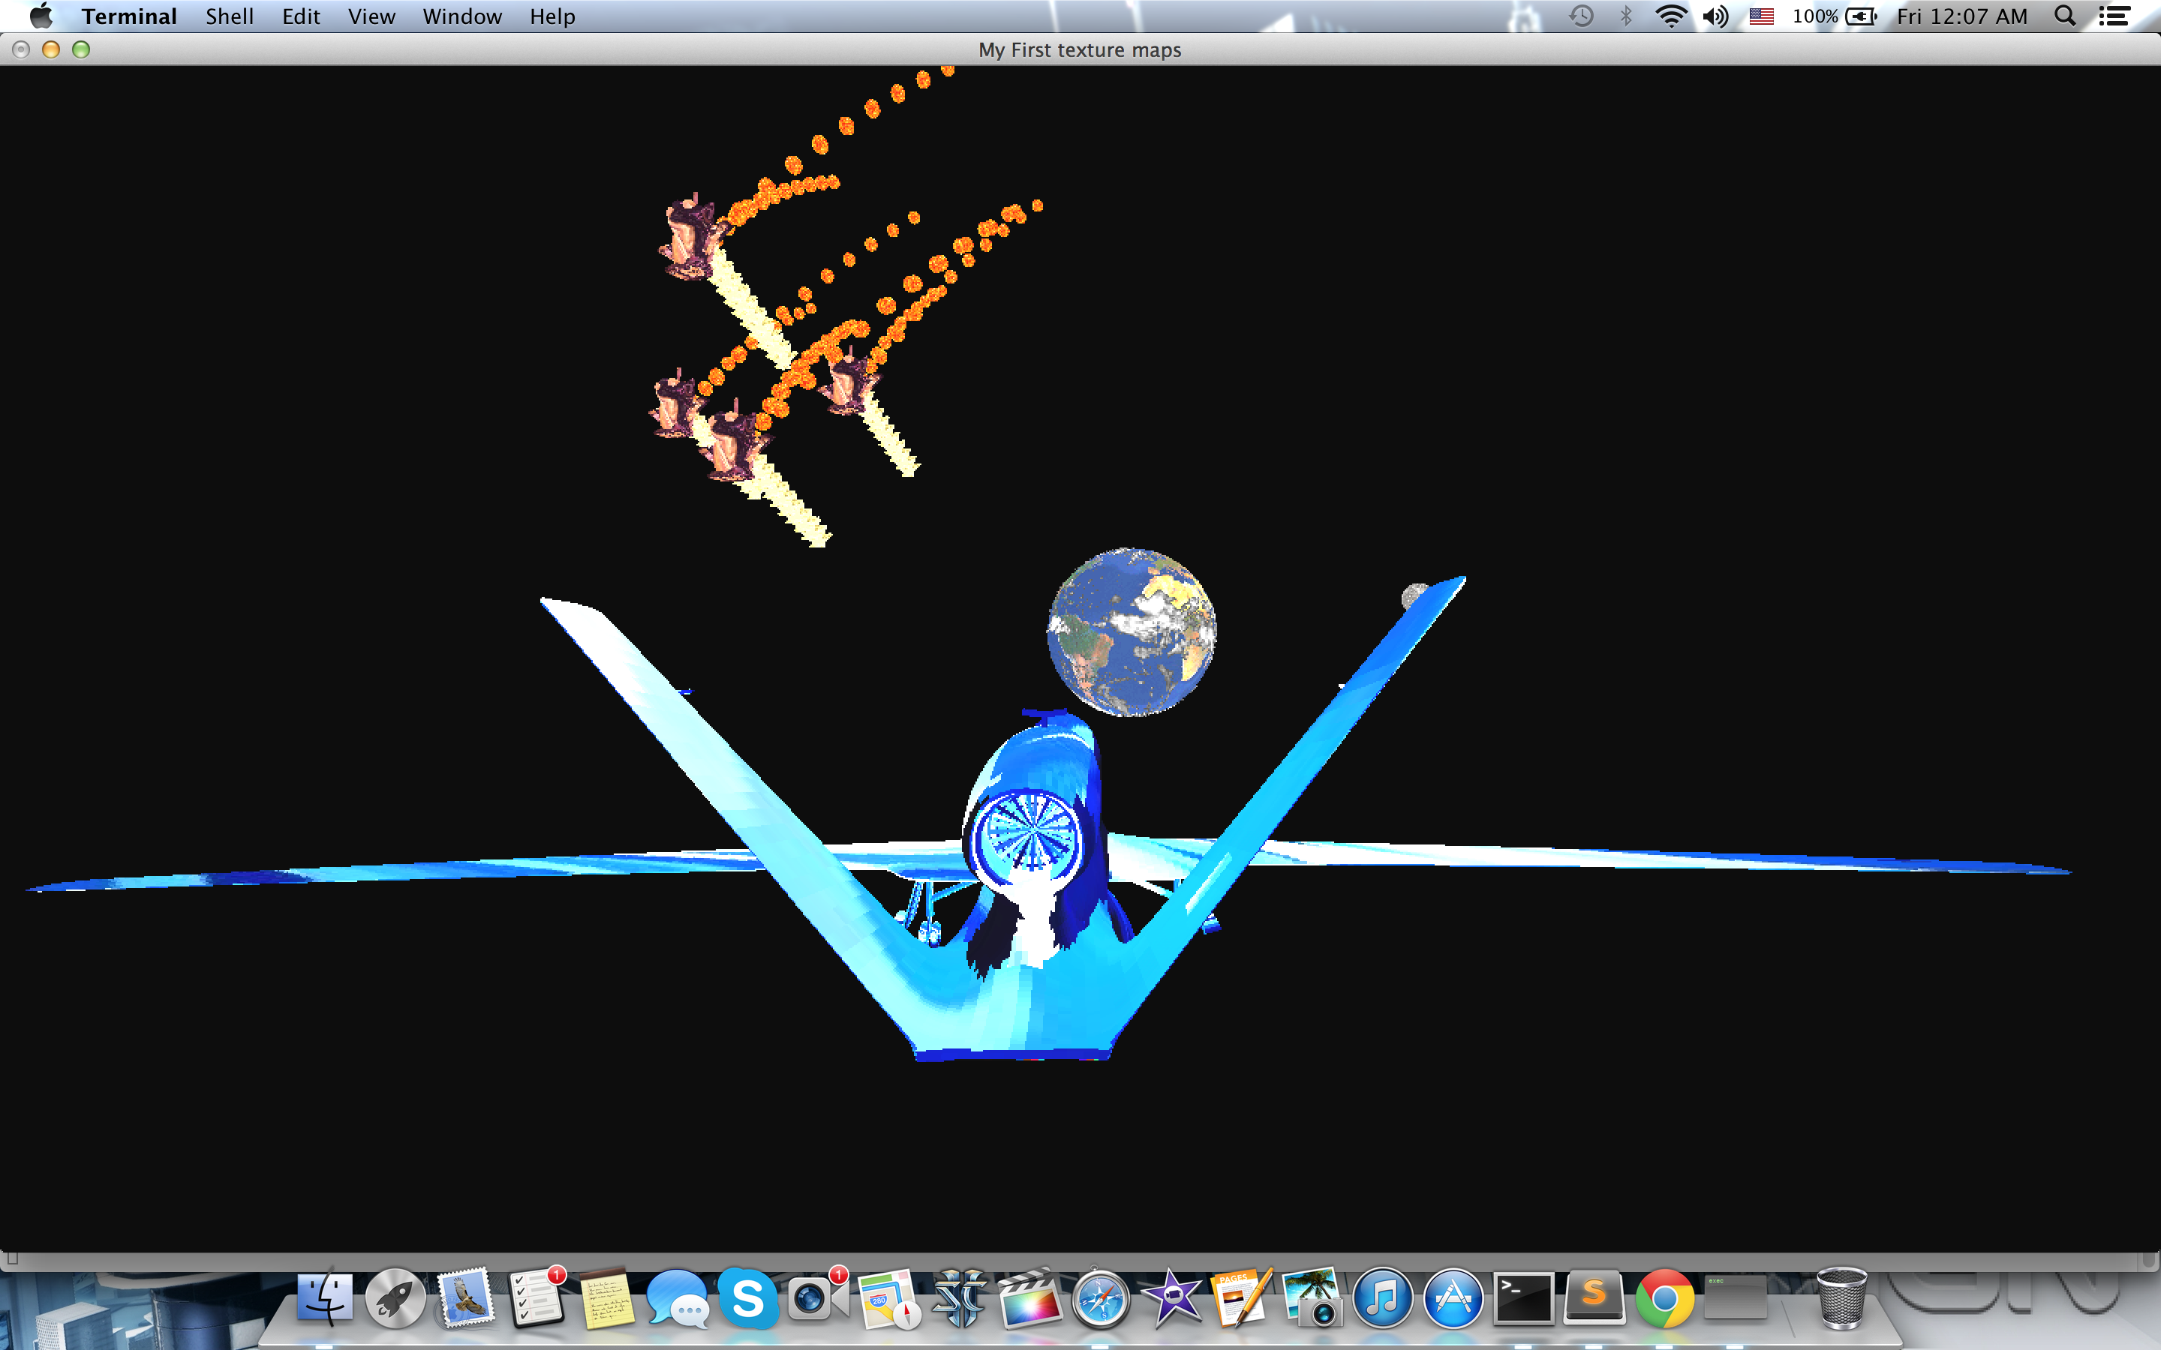This screenshot has width=2161, height=1350.
Task: Open Launchpad rocket icon in Dock
Action: pos(395,1297)
